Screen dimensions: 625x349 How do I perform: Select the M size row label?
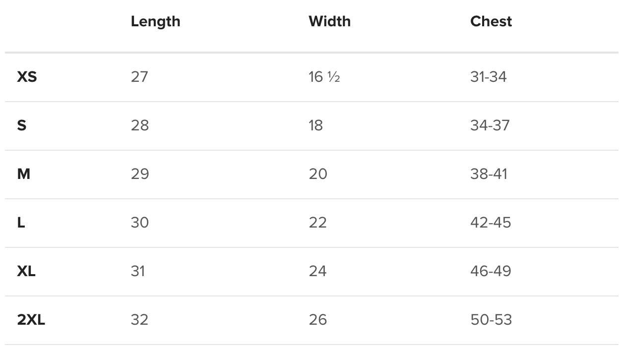[x=23, y=174]
